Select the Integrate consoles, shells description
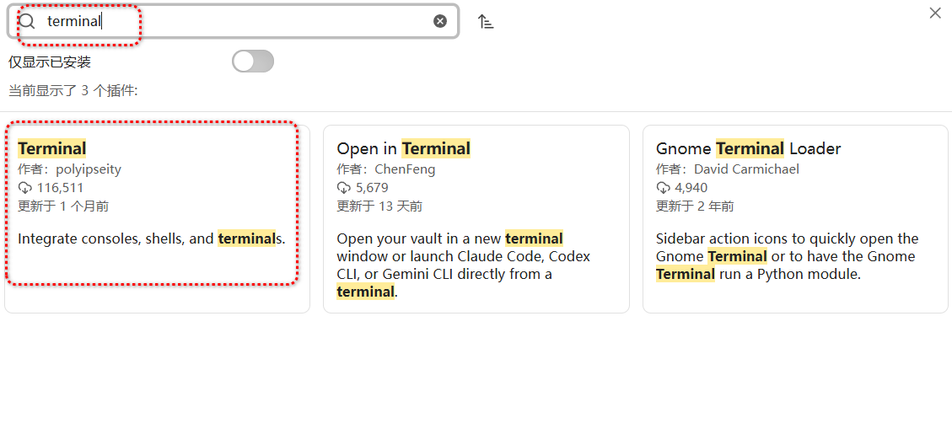952x434 pixels. coord(152,238)
